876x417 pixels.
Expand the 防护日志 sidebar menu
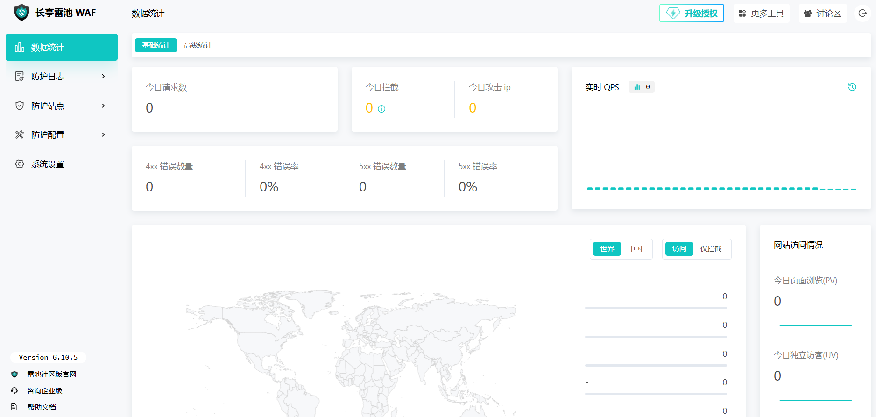61,76
